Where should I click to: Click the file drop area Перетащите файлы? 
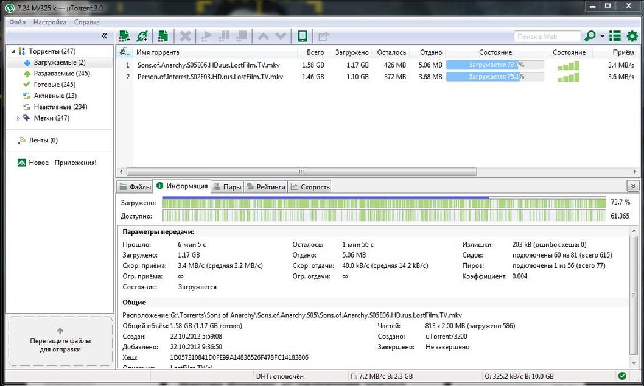(x=60, y=341)
